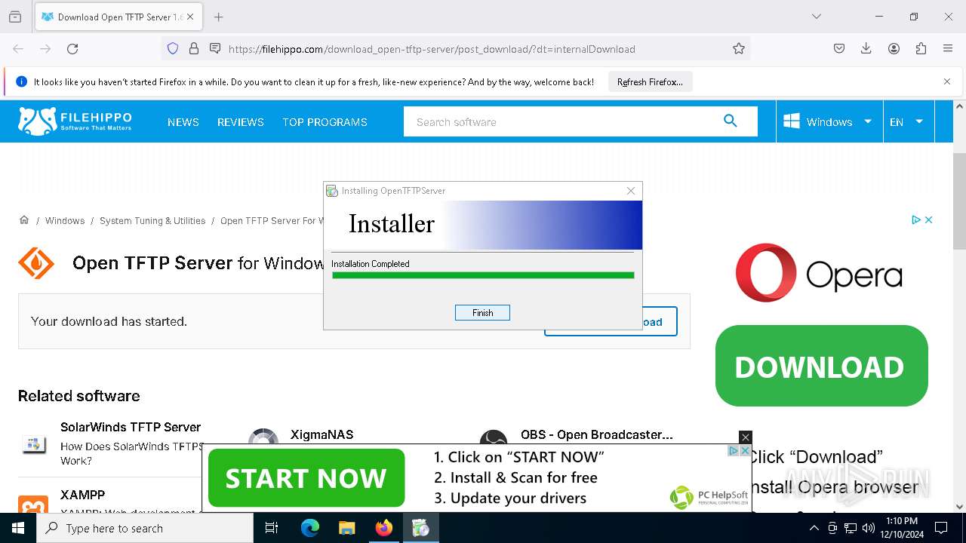The height and width of the screenshot is (543, 966).
Task: Open the SolarWinds TFTP Server link
Action: pyautogui.click(x=131, y=427)
